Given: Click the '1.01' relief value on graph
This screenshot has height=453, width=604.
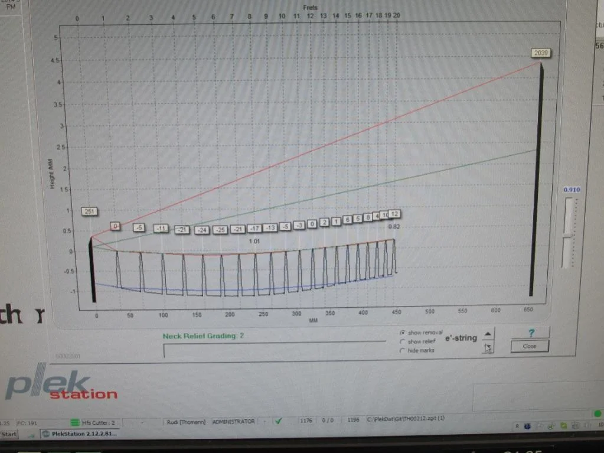Looking at the screenshot, I should click(x=254, y=241).
